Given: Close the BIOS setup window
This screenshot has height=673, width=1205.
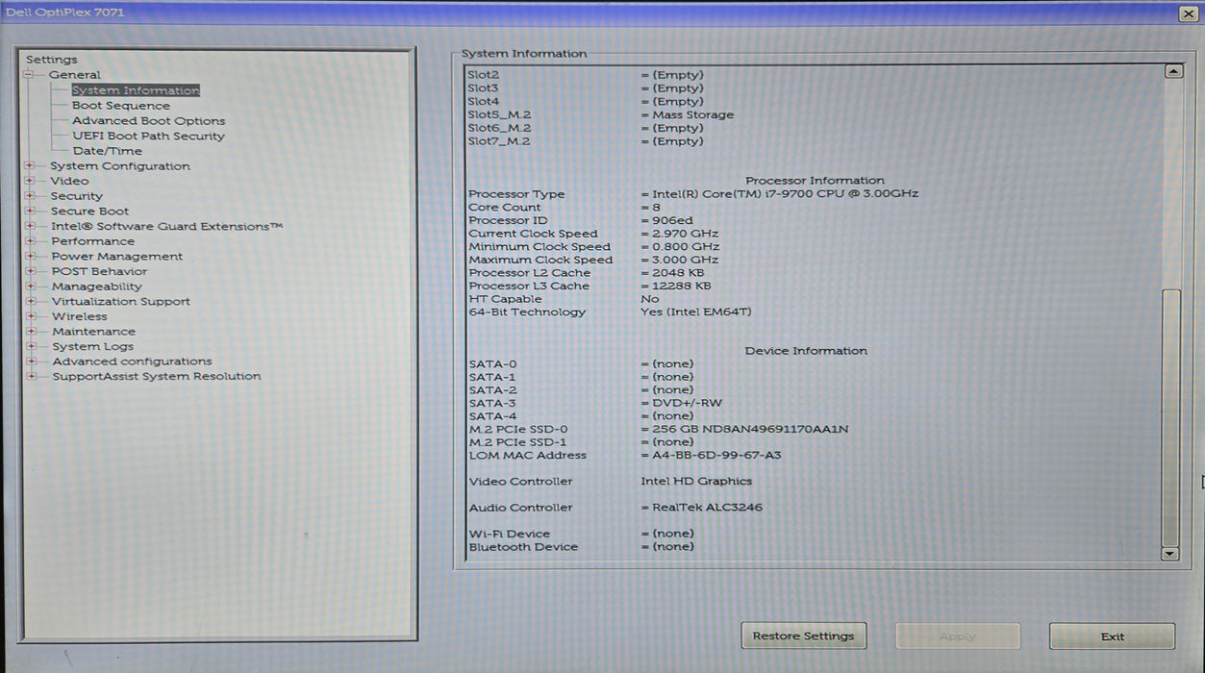Looking at the screenshot, I should pyautogui.click(x=1187, y=13).
